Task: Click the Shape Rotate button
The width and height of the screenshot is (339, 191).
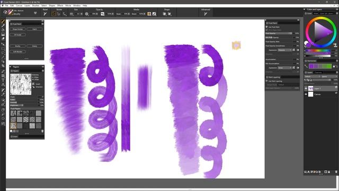Action: [17, 29]
